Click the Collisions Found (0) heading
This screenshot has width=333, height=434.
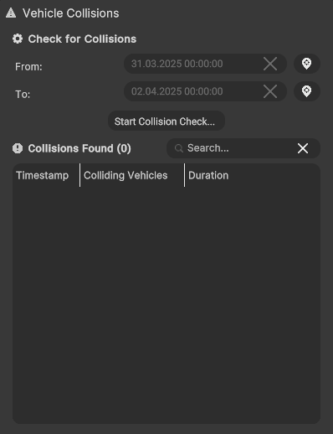click(x=79, y=148)
